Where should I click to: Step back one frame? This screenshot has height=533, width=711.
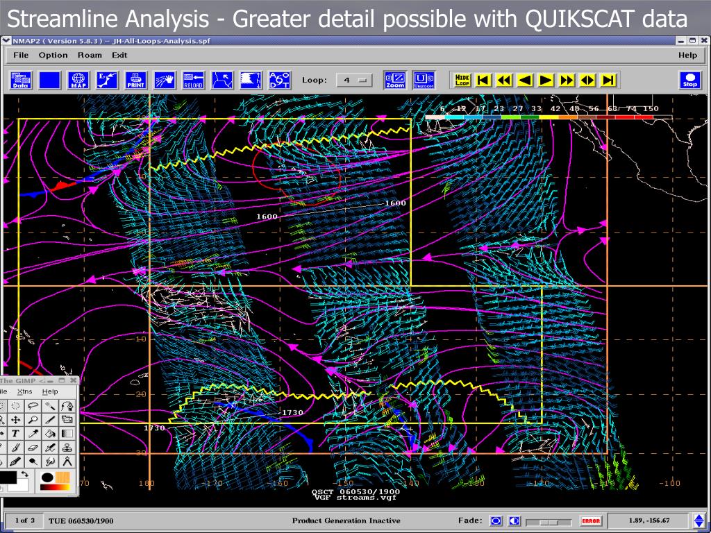(x=525, y=81)
